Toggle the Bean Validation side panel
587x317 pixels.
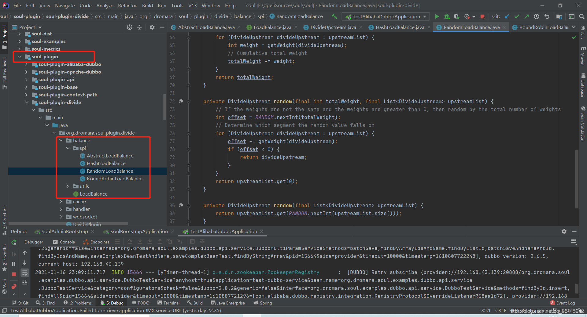[x=583, y=124]
